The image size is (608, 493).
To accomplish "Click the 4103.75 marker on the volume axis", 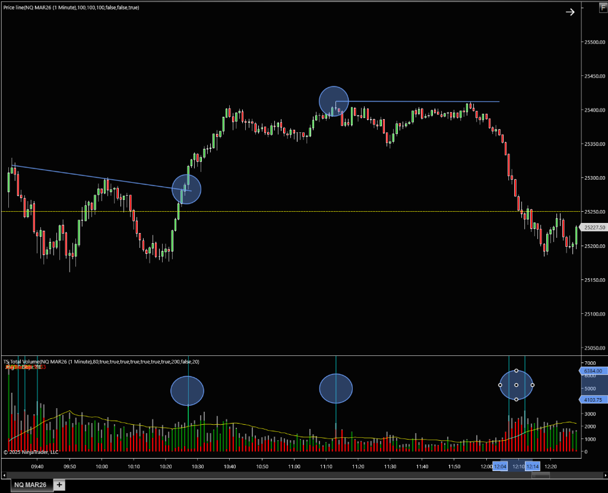I will [593, 399].
